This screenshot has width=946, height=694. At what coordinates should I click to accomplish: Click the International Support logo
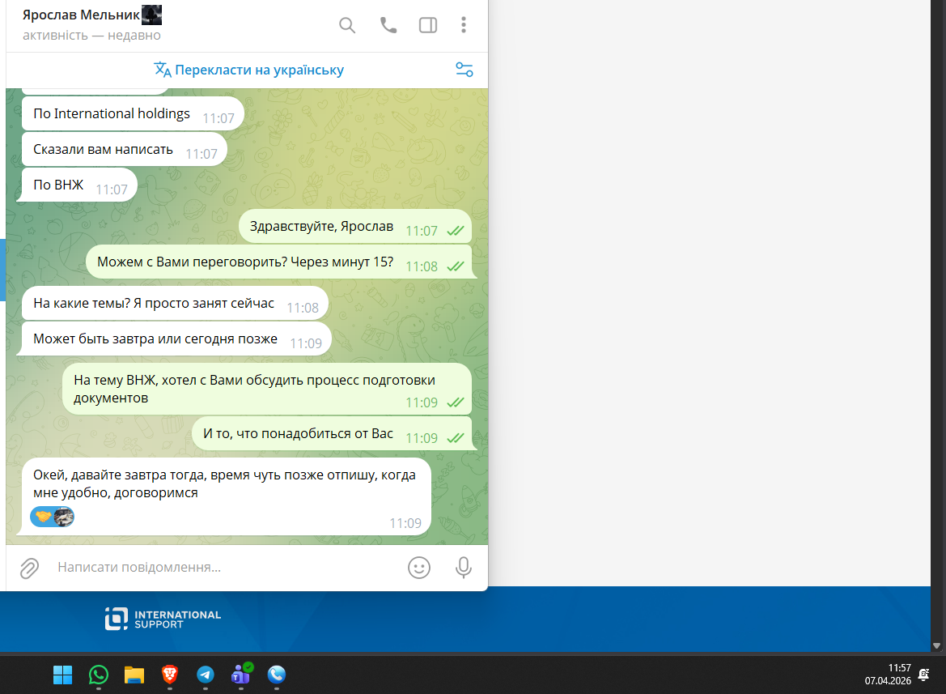tap(163, 619)
